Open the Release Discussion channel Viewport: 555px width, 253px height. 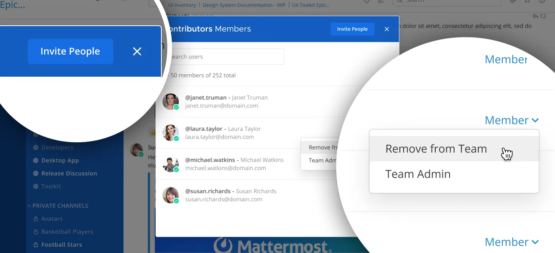[69, 174]
